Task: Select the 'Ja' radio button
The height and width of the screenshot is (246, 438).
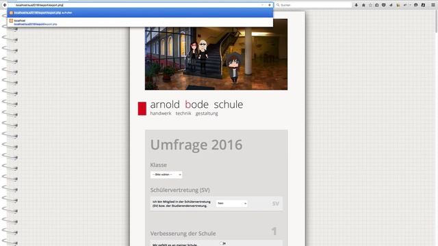Action: (x=221, y=243)
